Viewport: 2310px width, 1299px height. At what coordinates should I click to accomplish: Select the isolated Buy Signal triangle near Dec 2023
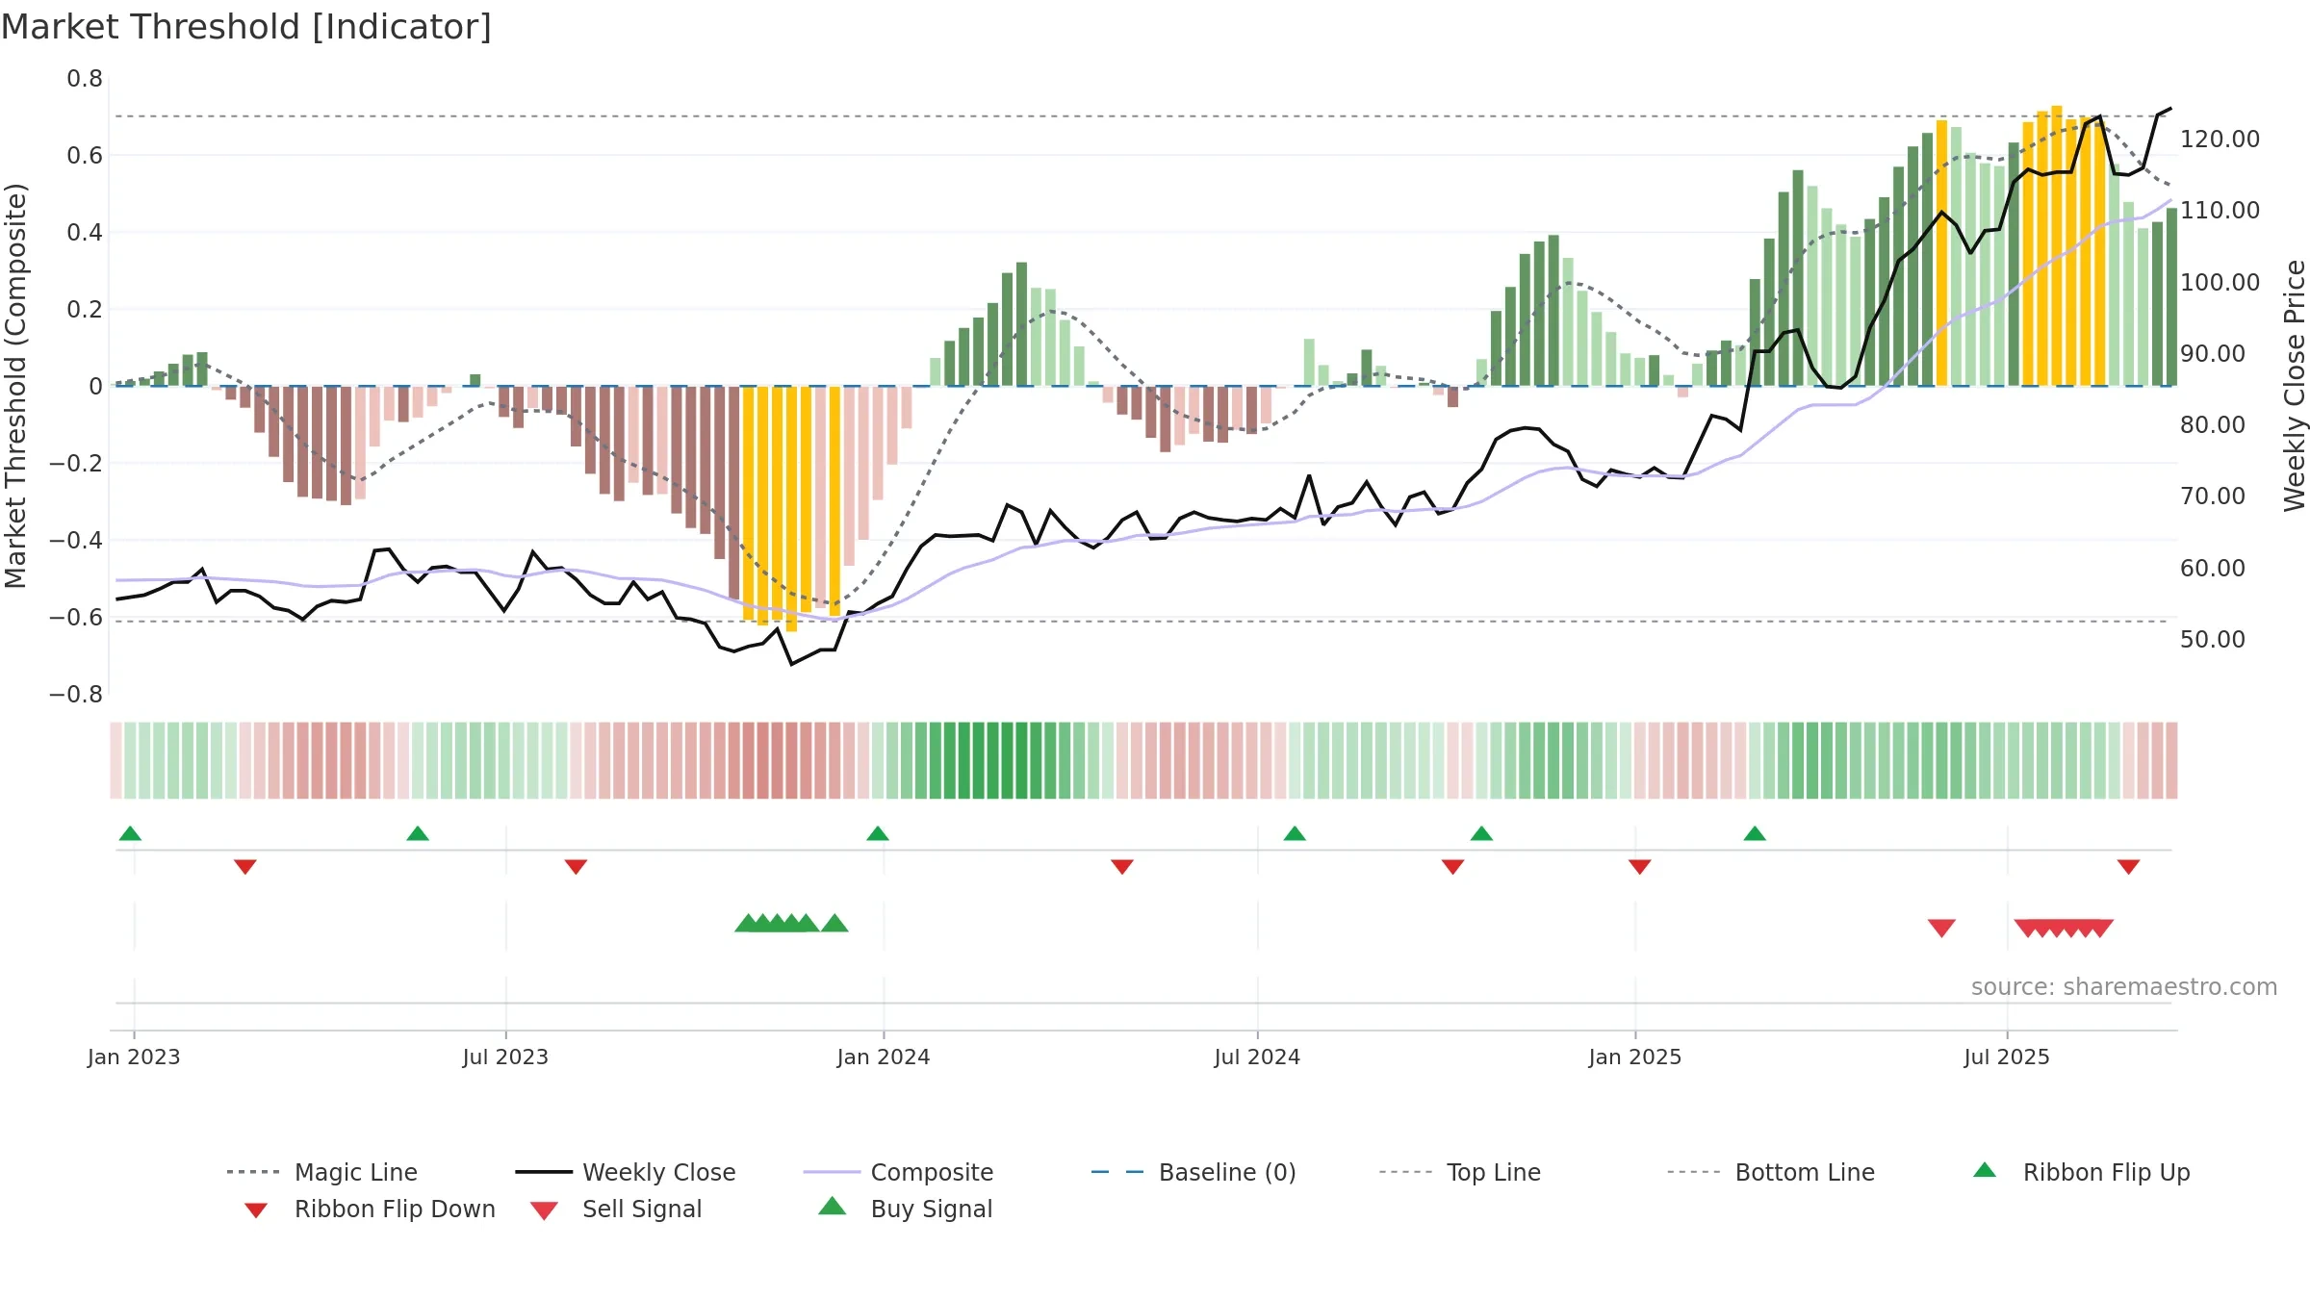click(x=834, y=924)
